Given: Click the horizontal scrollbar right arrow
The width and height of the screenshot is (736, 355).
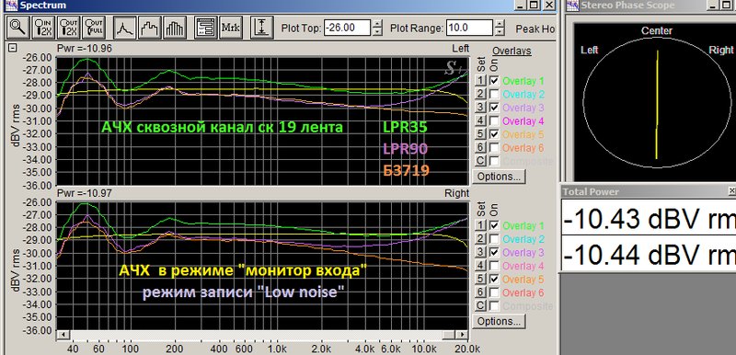Looking at the screenshot, I should tap(463, 335).
